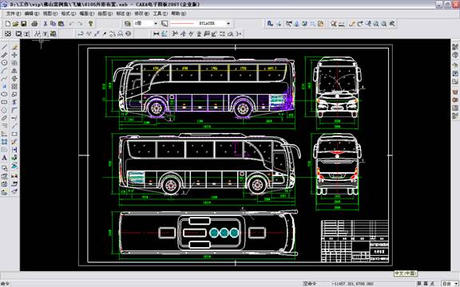
Task: Open the 幅面 menu
Action: click(87, 14)
